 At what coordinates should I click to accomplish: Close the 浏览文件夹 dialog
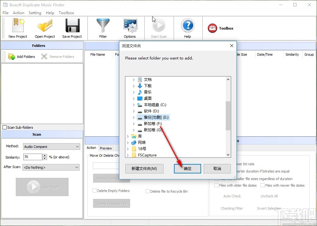point(232,46)
